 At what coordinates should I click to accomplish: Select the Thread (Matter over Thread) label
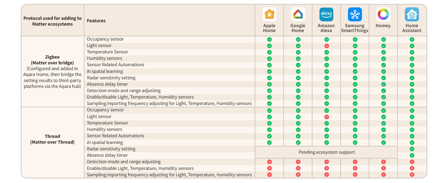click(x=52, y=139)
